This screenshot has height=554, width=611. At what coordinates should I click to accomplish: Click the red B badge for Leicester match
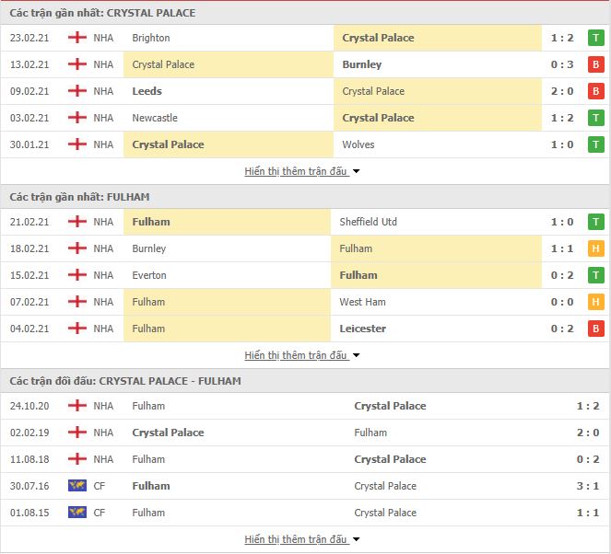[596, 329]
